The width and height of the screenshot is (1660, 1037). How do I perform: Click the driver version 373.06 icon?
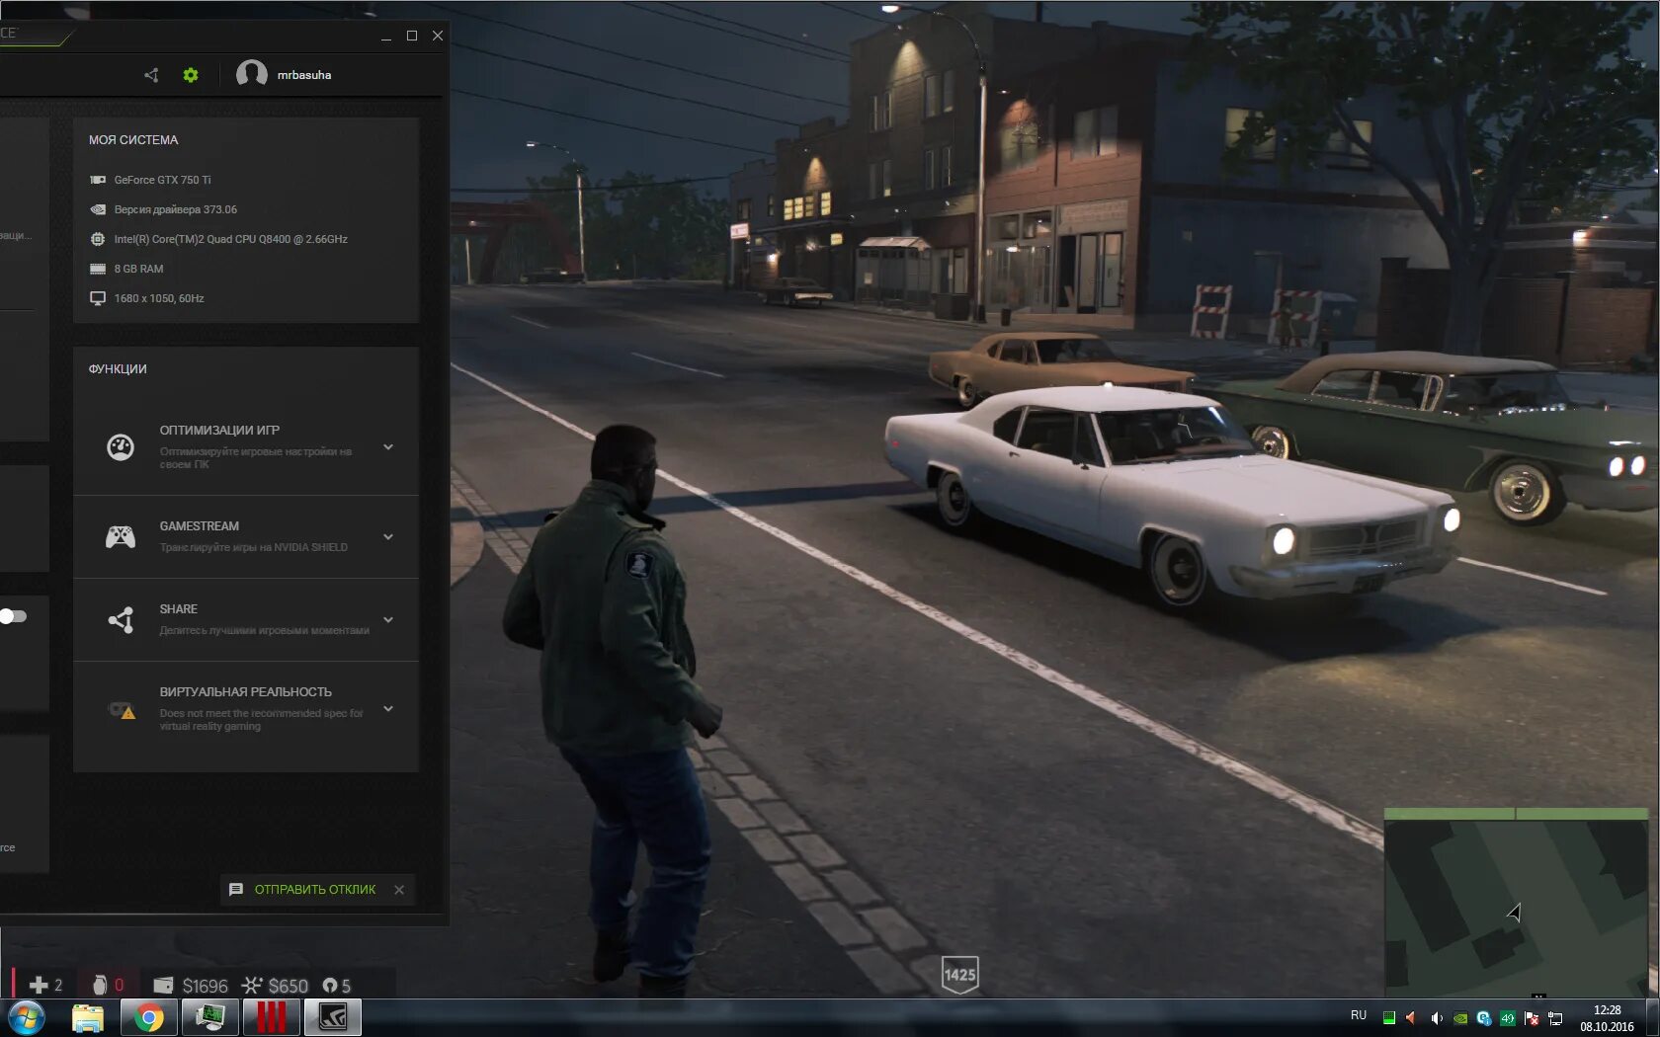coord(98,209)
